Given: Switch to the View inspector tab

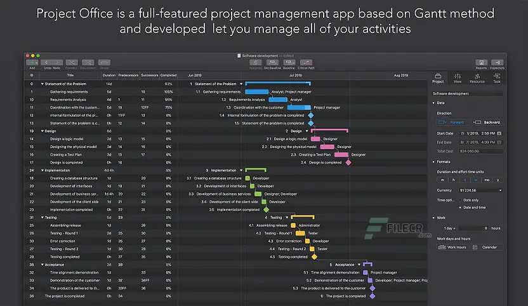Looking at the screenshot, I should 458,78.
